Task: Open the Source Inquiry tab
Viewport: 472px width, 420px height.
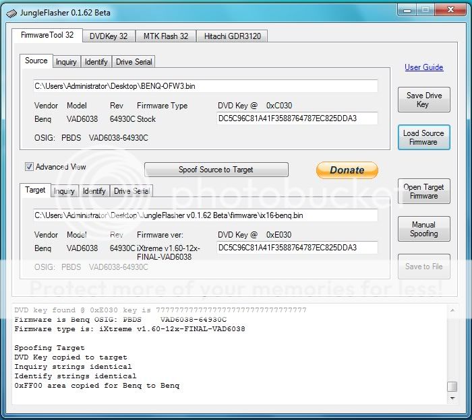Action: coord(66,62)
